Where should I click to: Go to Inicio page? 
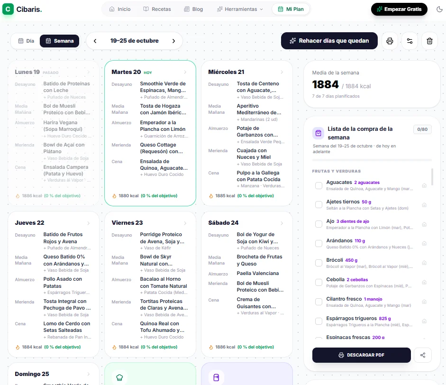(x=120, y=9)
